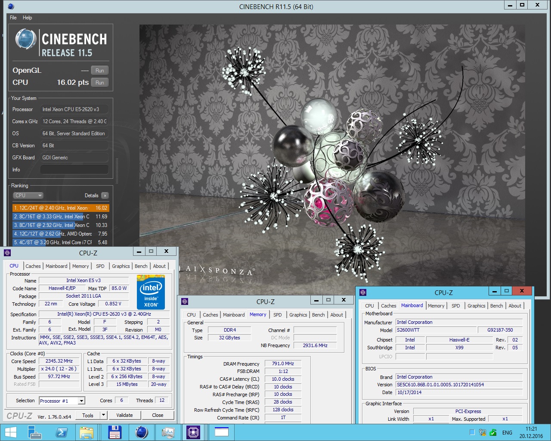551x441 pixels.
Task: Expand ranking Details with the arrow button
Action: click(105, 196)
